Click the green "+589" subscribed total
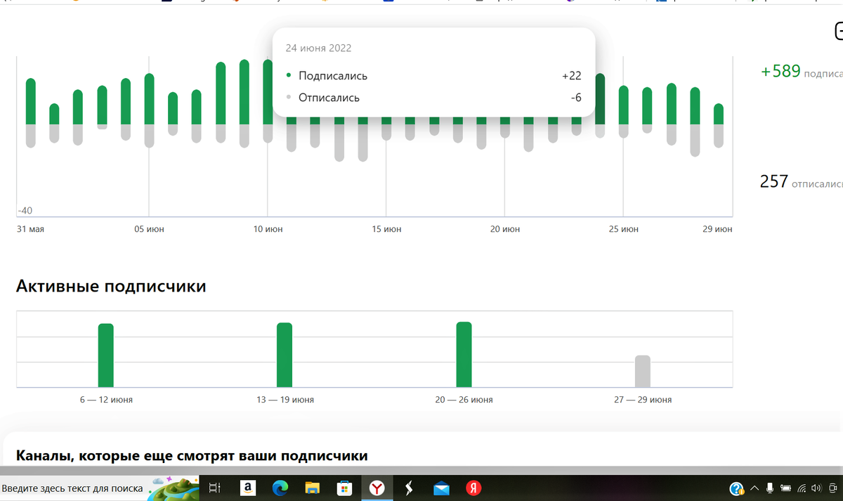Viewport: 843px width, 501px height. point(780,71)
